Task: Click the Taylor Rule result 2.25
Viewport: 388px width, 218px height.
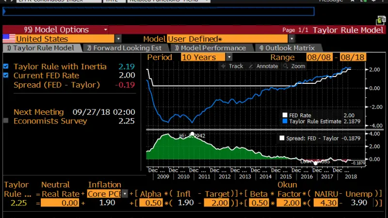Action: pos(18,203)
